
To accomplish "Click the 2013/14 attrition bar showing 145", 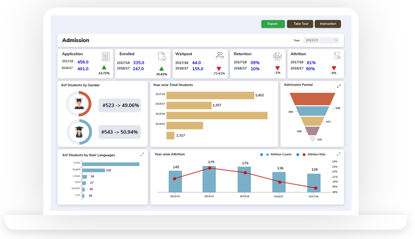I will coord(175,182).
